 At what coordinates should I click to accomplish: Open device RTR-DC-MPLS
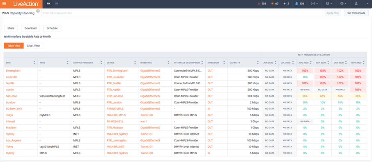click(115, 108)
